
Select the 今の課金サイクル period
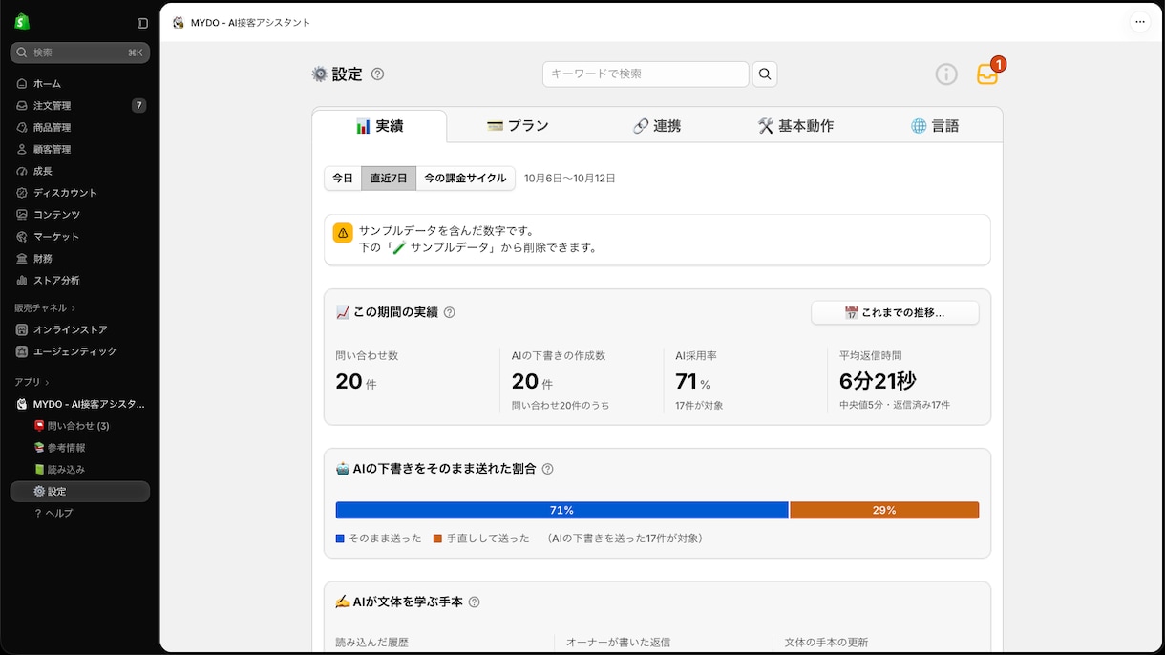coord(466,179)
